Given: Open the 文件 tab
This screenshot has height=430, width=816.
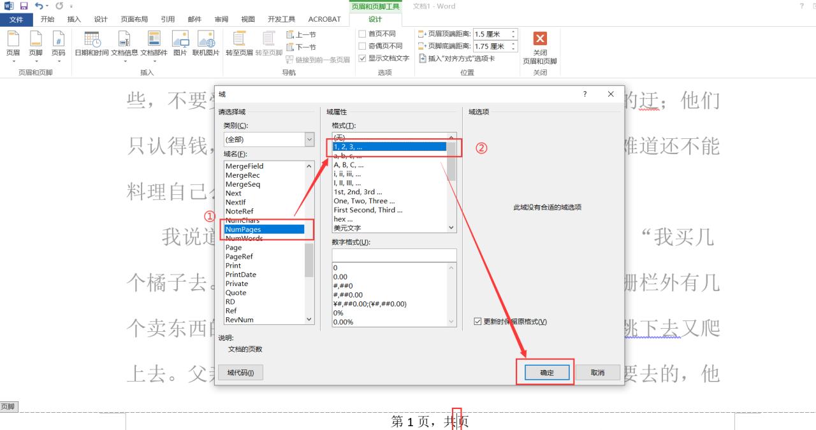Looking at the screenshot, I should tap(17, 20).
